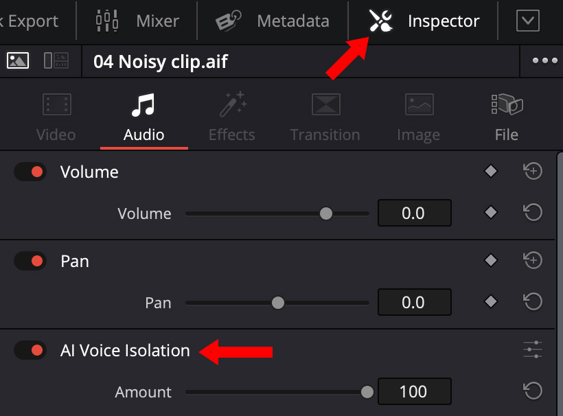Screen dimensions: 563x416
Task: Open the Metadata panel
Action: coord(272,21)
